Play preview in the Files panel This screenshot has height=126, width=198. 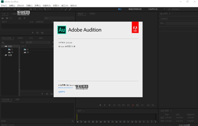coord(33,33)
